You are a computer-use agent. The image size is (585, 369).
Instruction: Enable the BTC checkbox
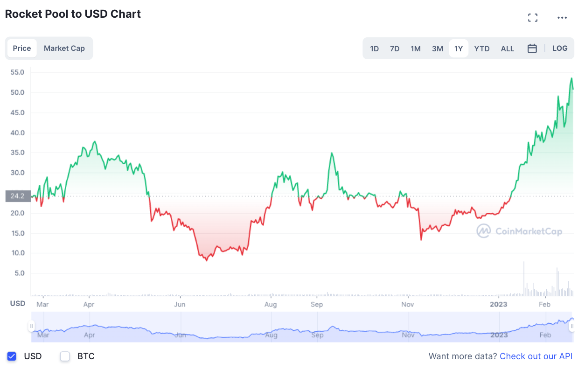click(x=64, y=356)
